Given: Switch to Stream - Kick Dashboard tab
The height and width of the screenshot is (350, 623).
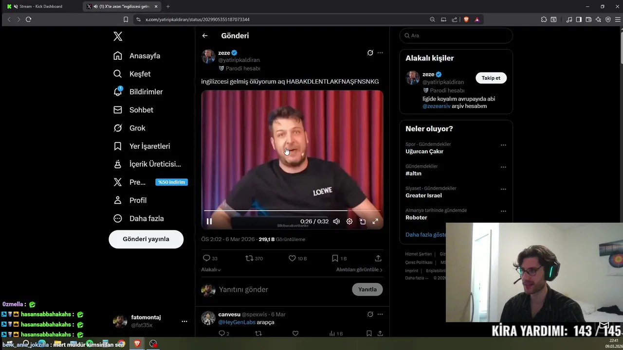Looking at the screenshot, I should point(41,6).
